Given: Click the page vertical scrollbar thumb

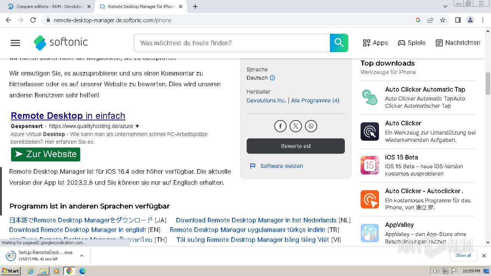Looking at the screenshot, I should [x=488, y=83].
